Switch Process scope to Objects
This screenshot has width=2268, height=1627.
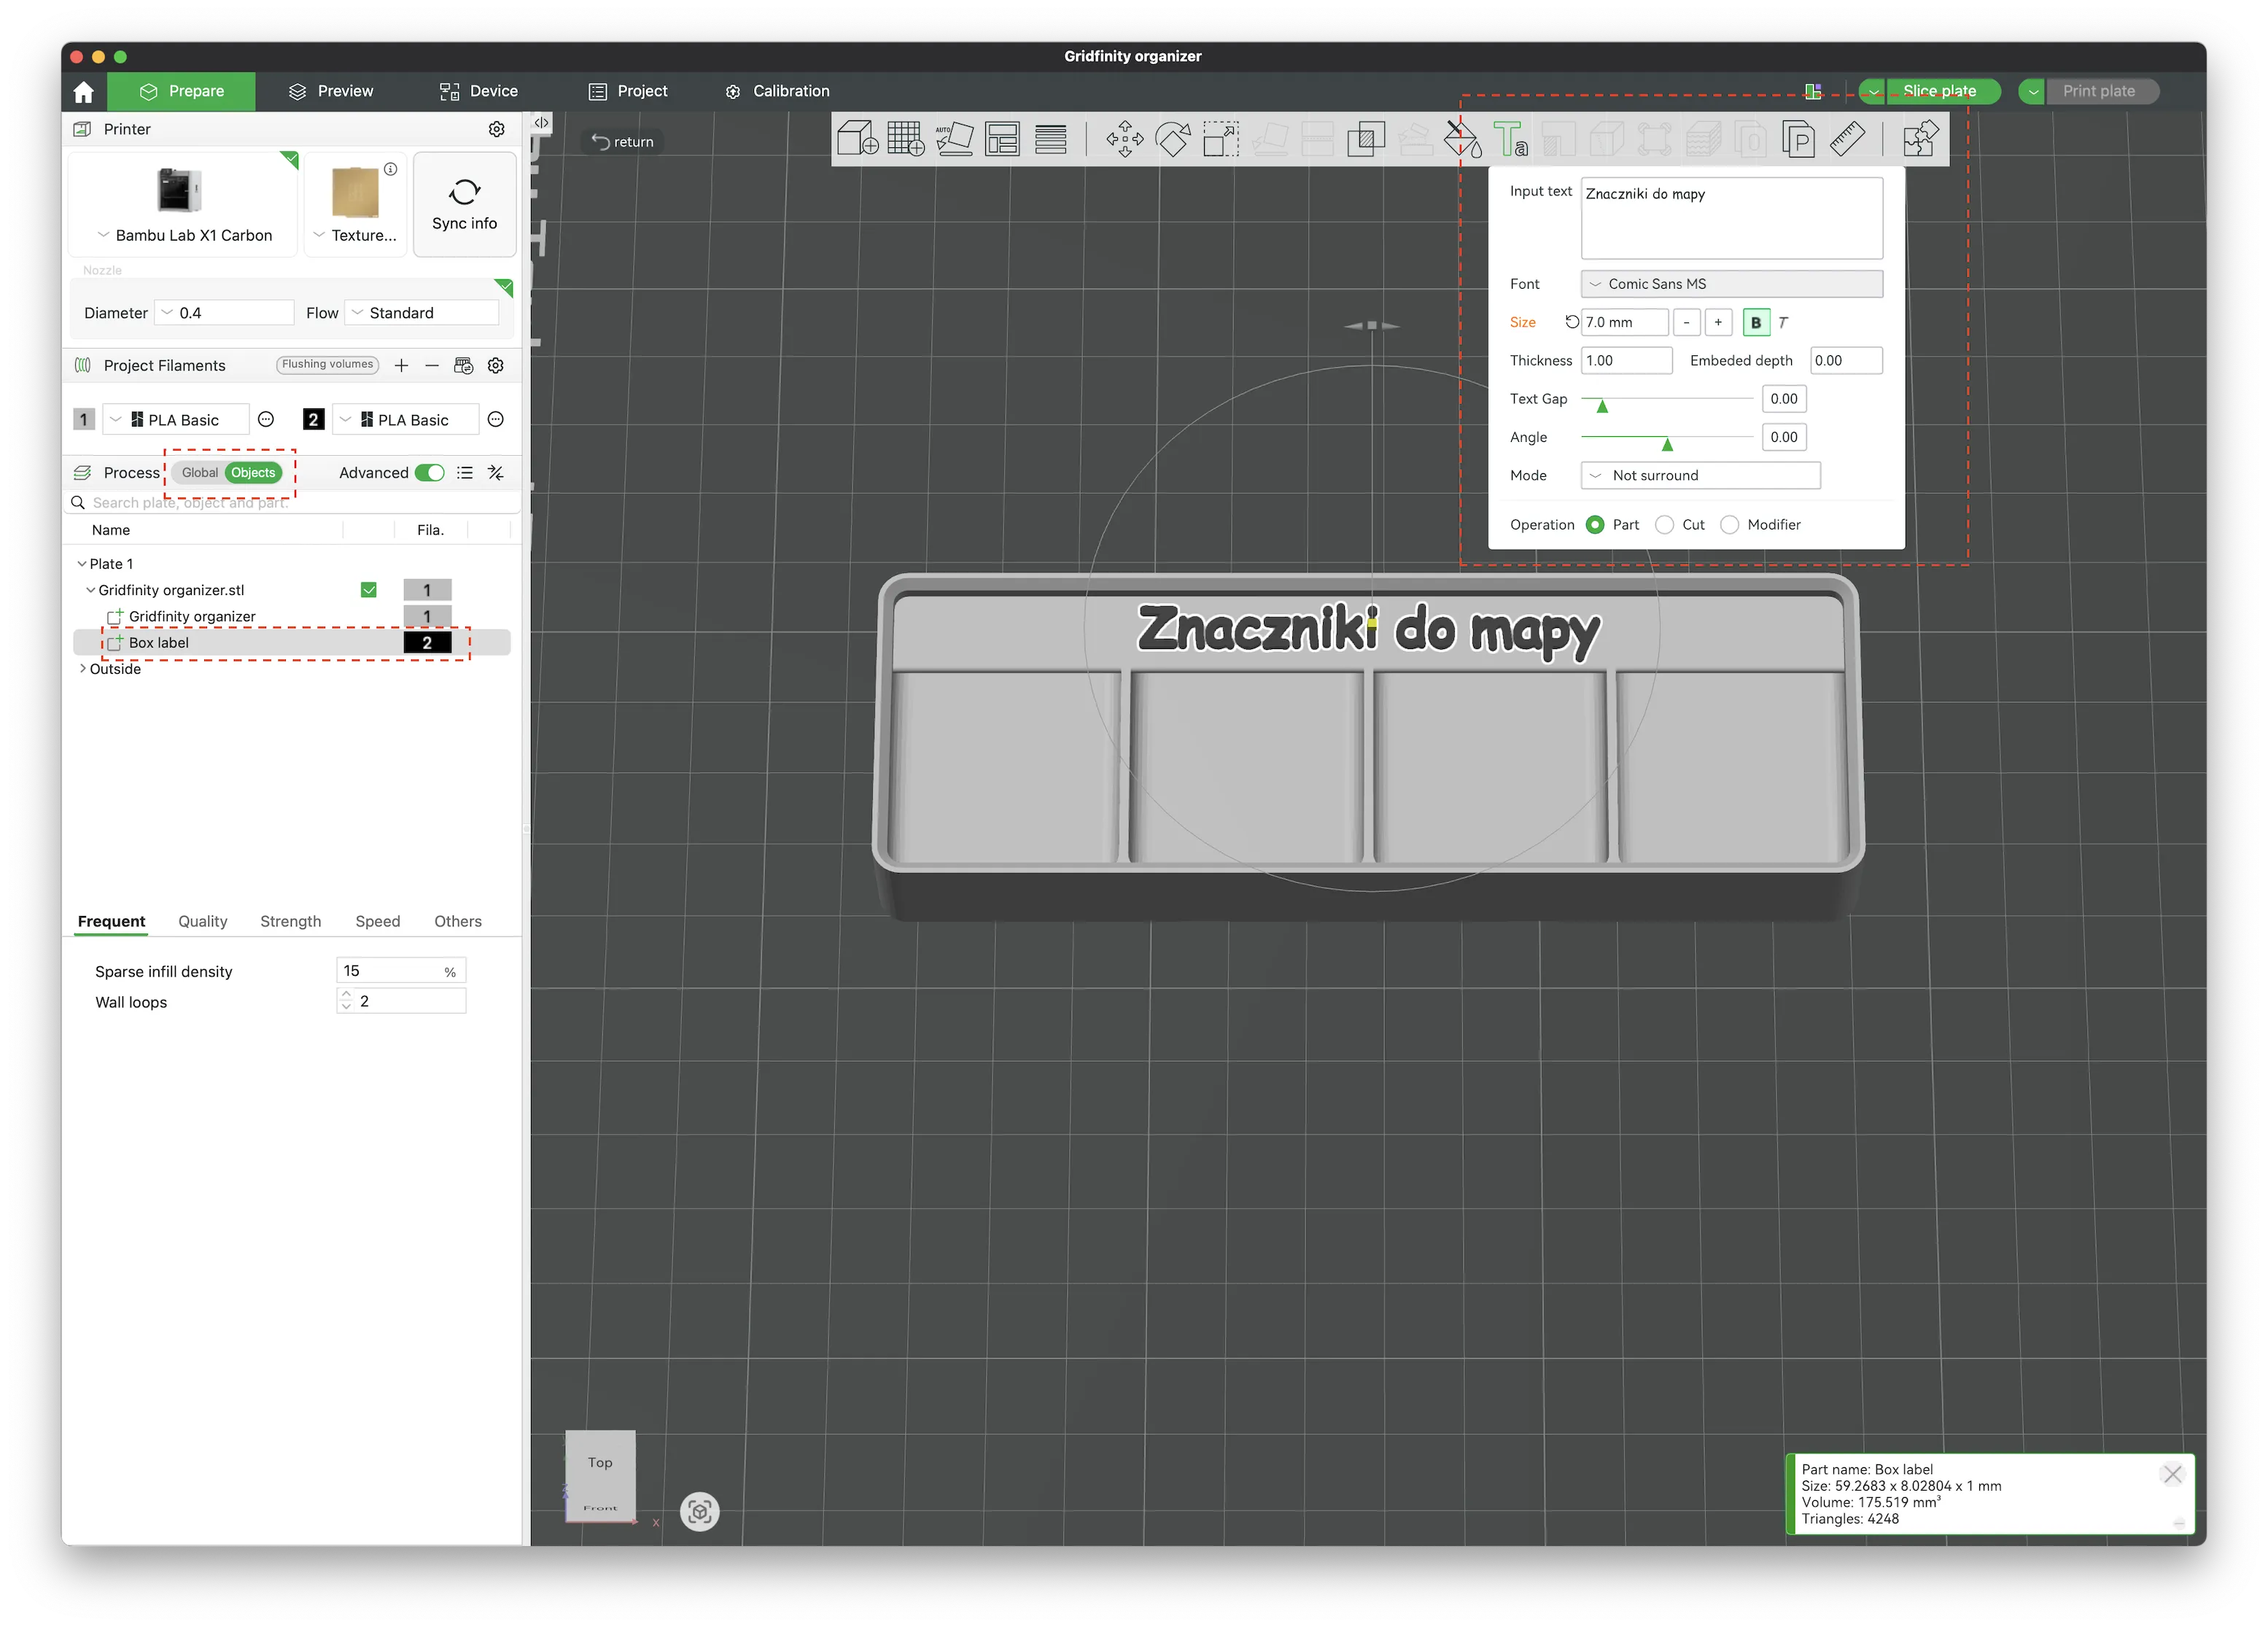pos(253,473)
